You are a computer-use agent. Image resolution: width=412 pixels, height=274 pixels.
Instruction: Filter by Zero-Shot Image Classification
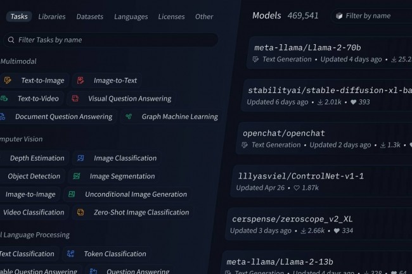coord(133,213)
